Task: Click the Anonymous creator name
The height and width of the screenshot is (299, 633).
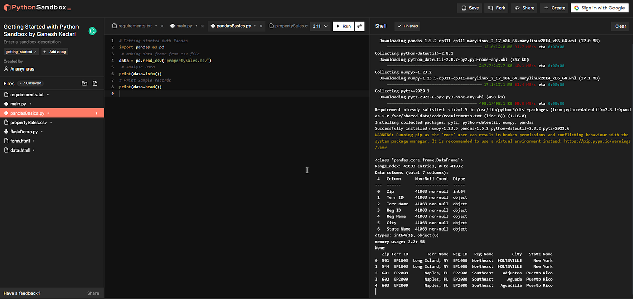Action: point(22,69)
